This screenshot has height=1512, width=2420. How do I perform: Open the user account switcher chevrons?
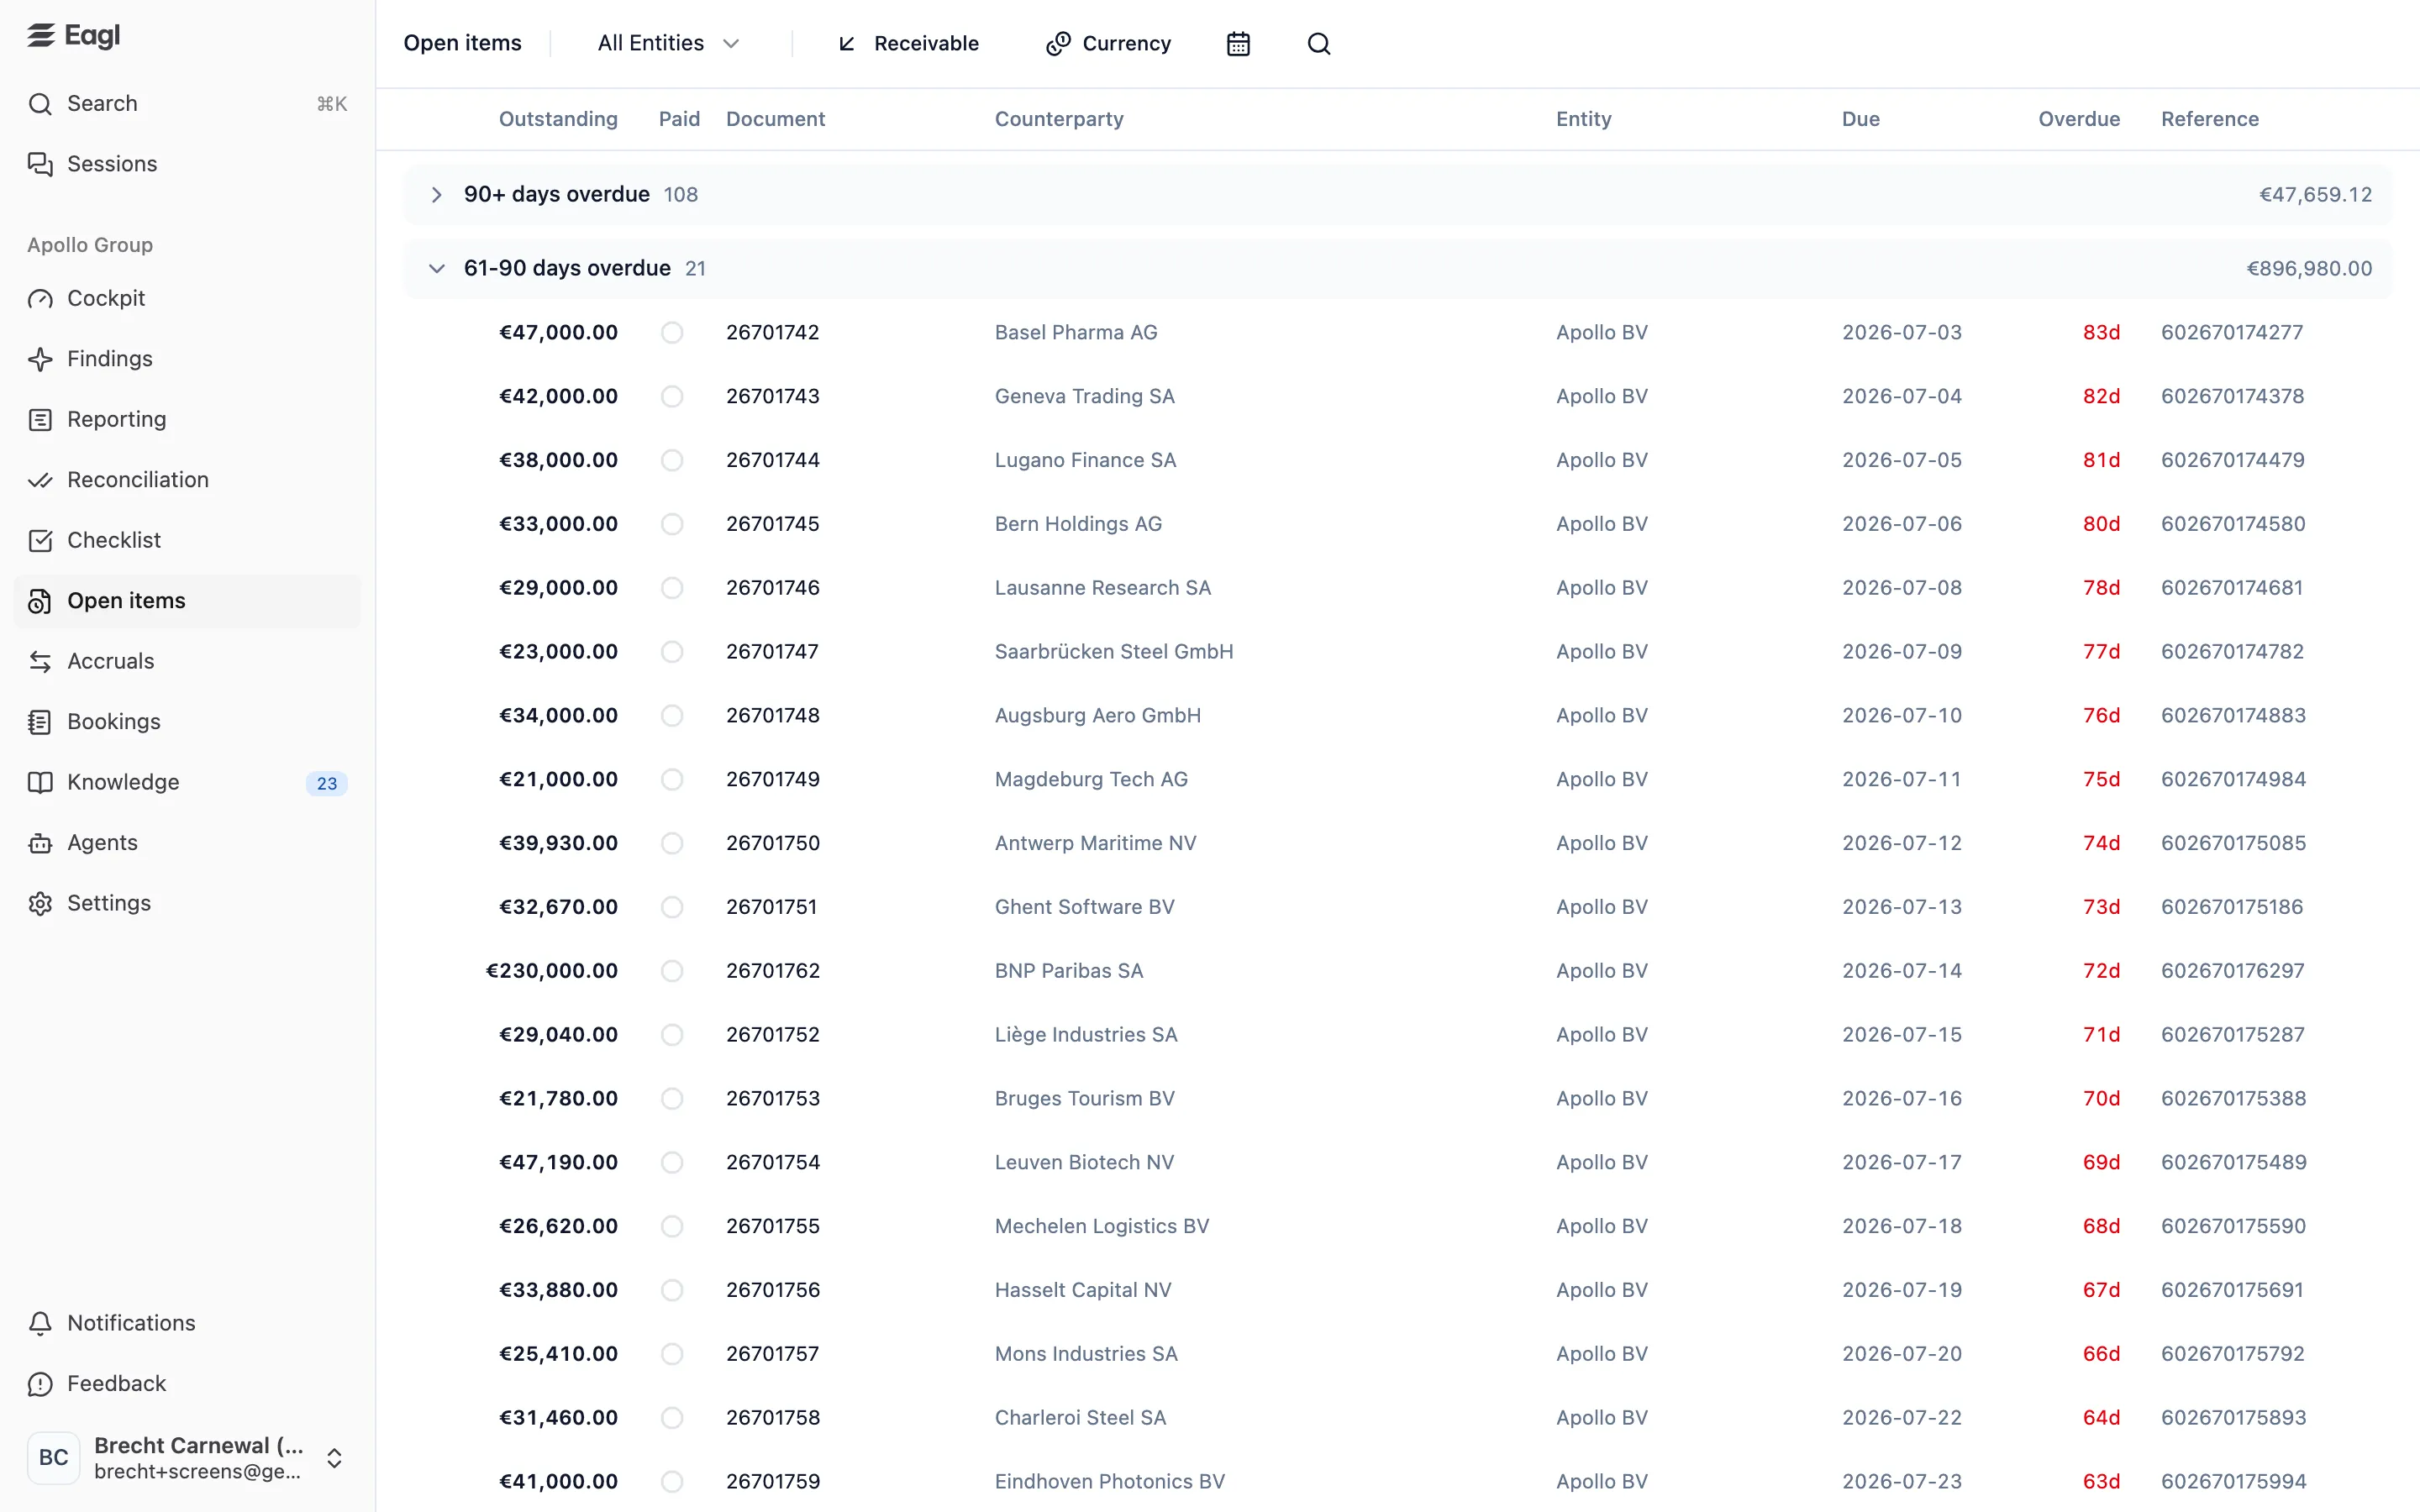click(x=335, y=1459)
